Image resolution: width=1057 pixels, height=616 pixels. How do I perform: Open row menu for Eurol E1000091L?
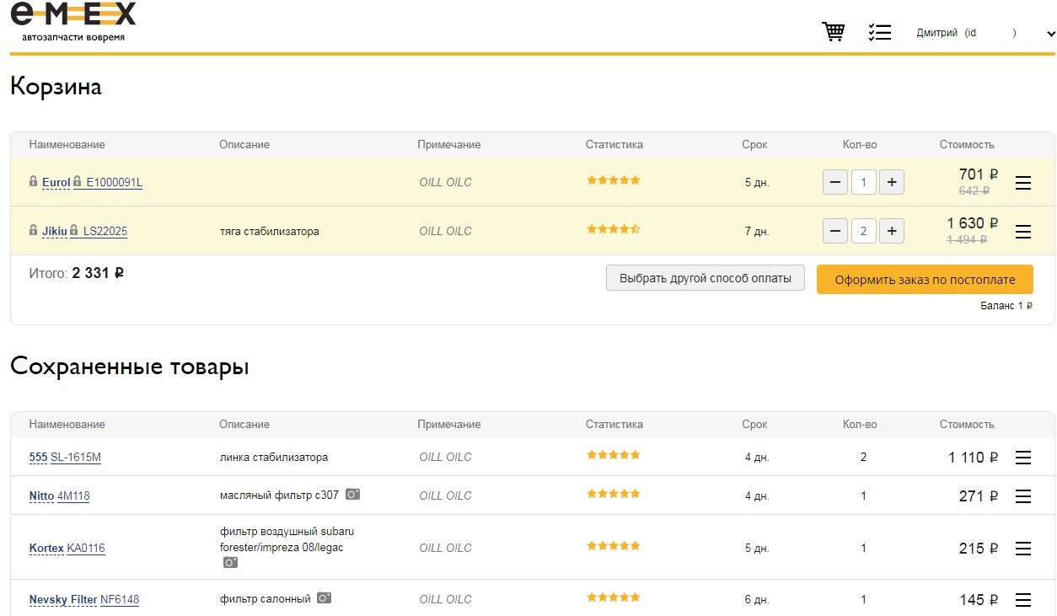point(1023,183)
